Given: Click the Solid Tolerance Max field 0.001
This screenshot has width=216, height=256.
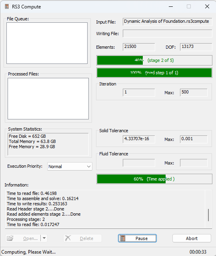Looking at the screenshot, I should tap(194, 139).
